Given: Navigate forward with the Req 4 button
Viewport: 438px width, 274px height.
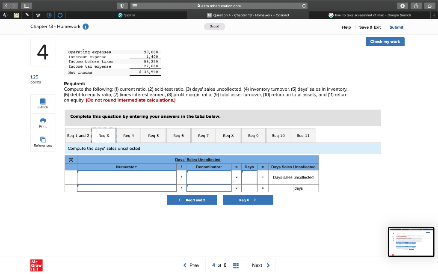Looking at the screenshot, I should (248, 200).
